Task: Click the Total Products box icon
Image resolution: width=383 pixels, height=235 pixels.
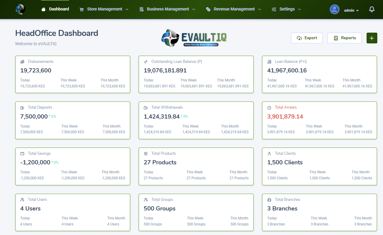Action: tap(145, 153)
